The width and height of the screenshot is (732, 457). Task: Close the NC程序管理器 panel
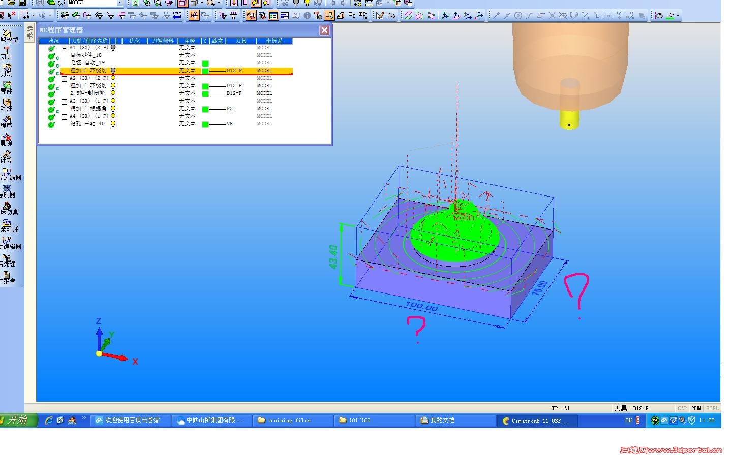click(324, 30)
